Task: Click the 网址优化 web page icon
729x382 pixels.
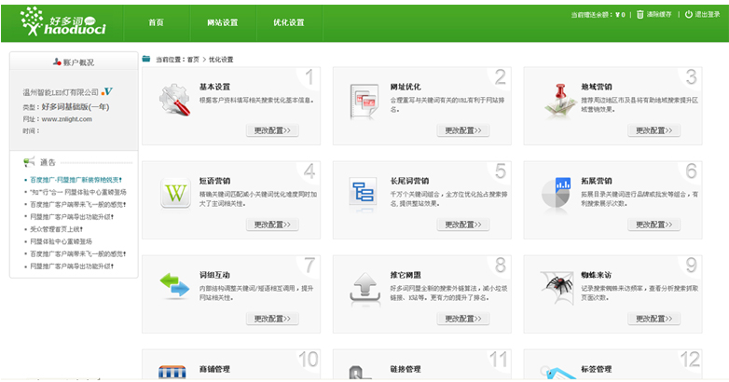Action: (364, 99)
